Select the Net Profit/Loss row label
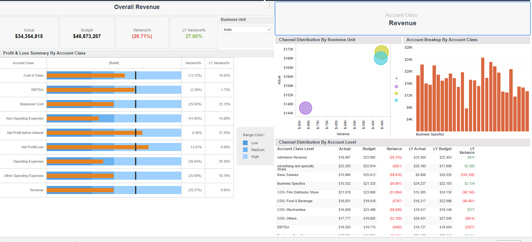Image resolution: width=532 pixels, height=242 pixels. [32, 147]
